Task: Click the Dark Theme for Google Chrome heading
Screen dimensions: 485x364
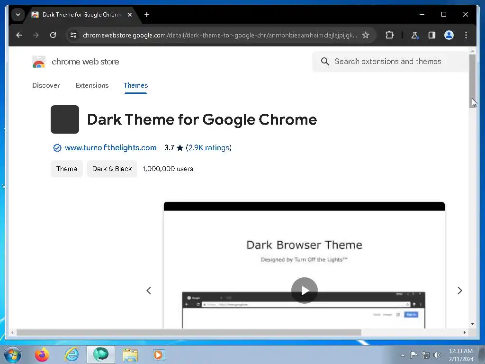Action: click(202, 119)
